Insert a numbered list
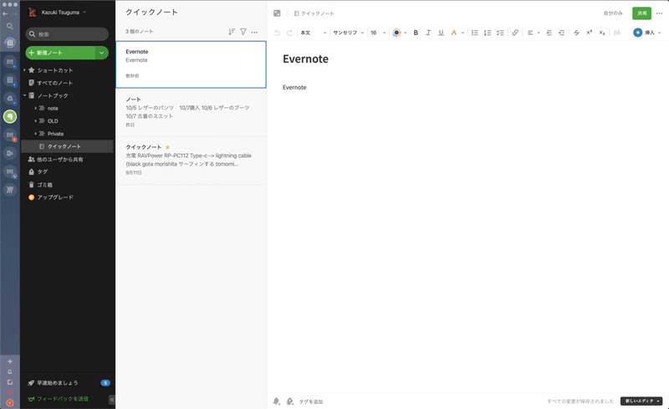Viewport: 669px width, 409px height. click(488, 33)
